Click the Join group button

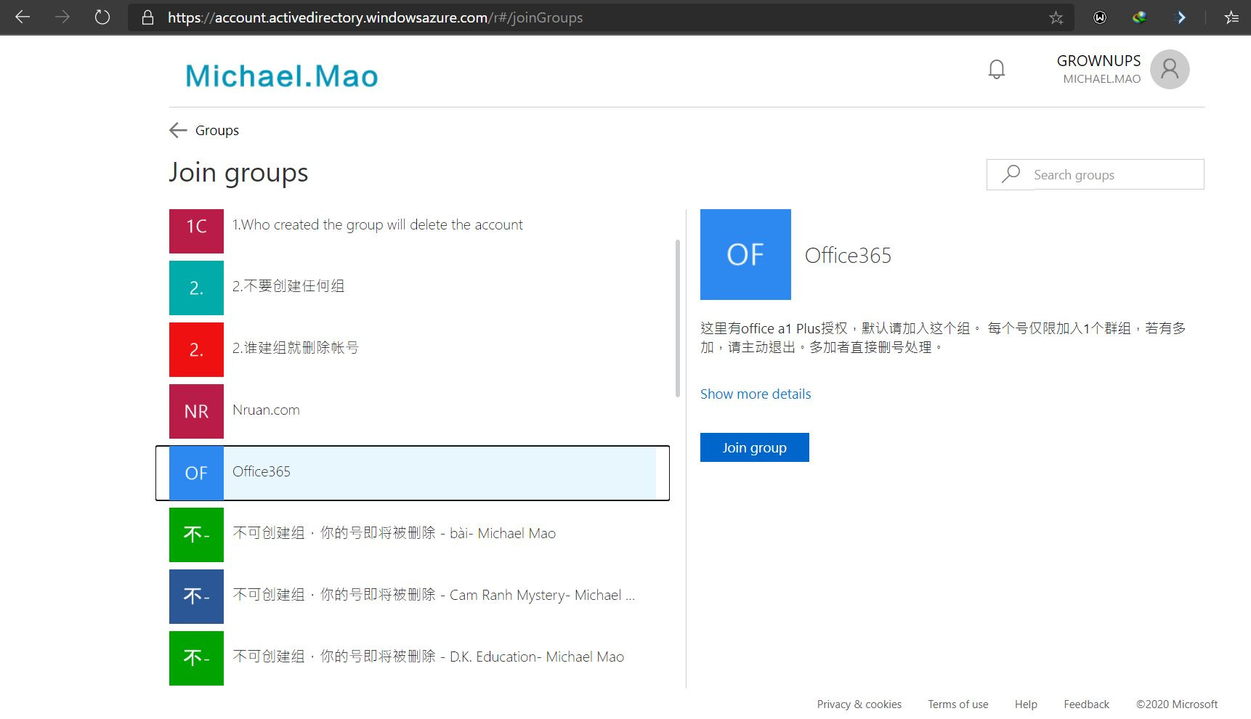pos(754,447)
